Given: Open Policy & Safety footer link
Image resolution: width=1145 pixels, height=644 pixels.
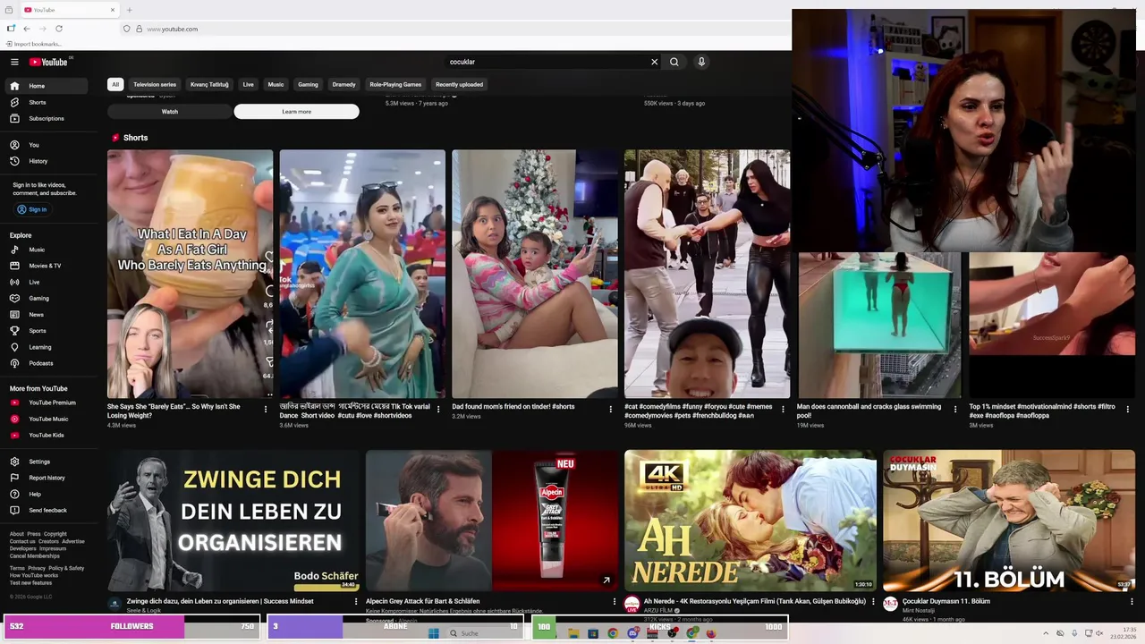Looking at the screenshot, I should point(66,568).
